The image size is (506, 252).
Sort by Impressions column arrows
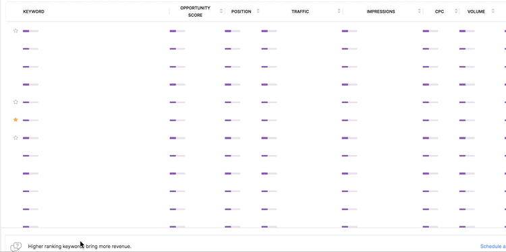[x=419, y=11]
